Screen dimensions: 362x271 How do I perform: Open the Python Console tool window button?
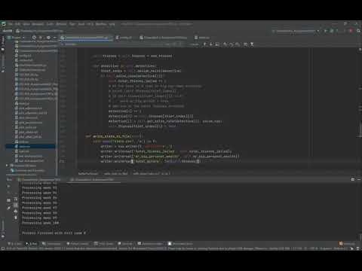(78, 244)
